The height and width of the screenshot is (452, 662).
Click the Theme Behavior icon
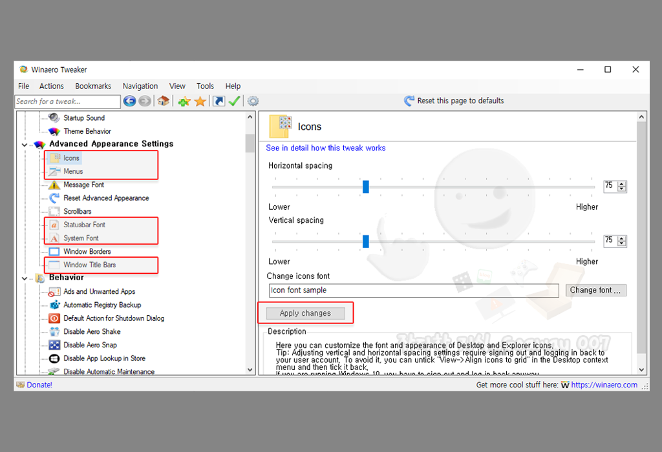tap(54, 131)
